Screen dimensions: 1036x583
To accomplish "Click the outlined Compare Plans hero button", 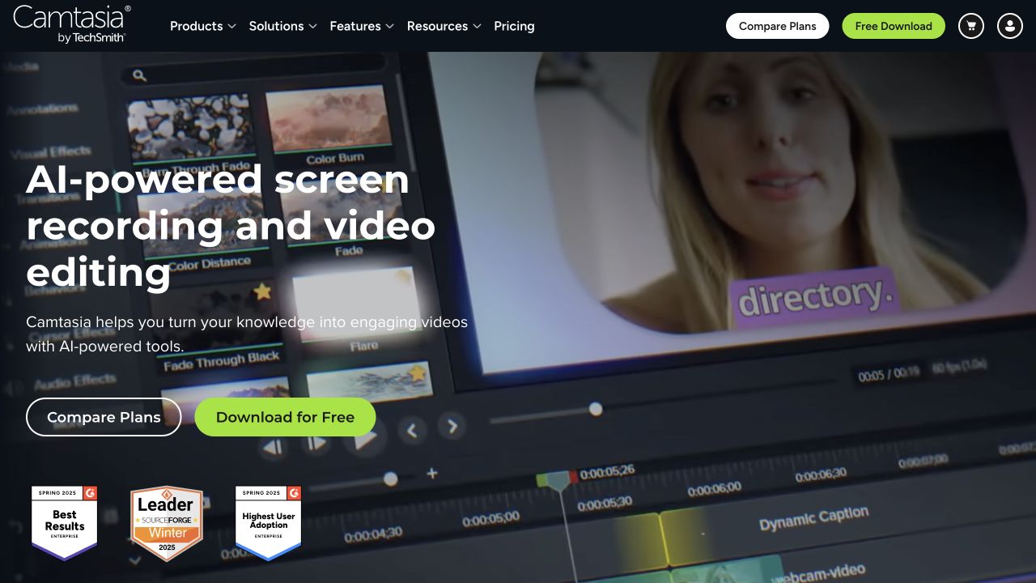I will click(x=104, y=417).
